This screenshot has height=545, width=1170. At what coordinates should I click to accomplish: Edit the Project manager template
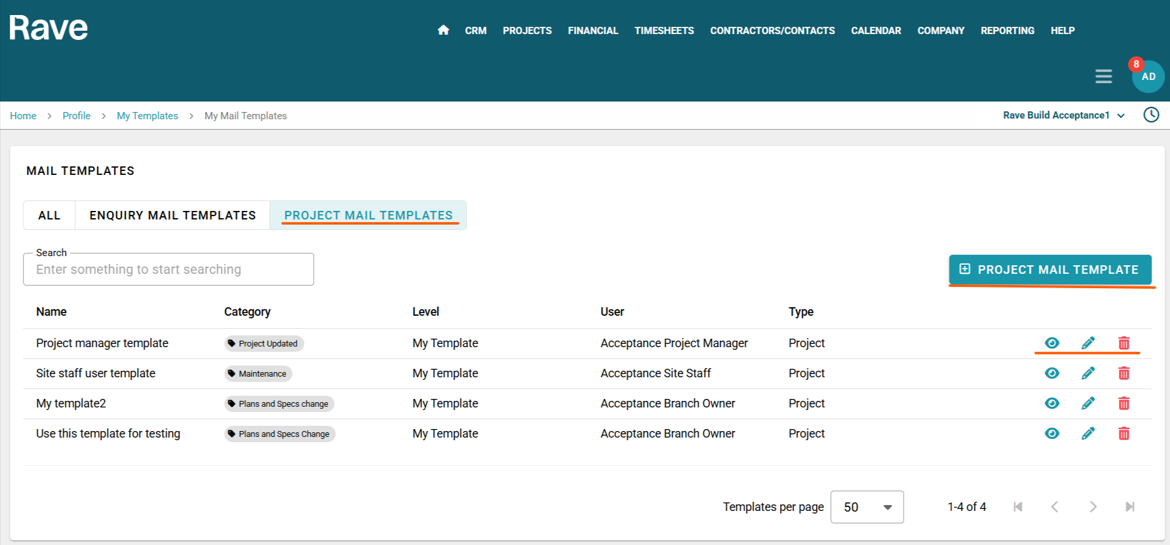click(1087, 343)
